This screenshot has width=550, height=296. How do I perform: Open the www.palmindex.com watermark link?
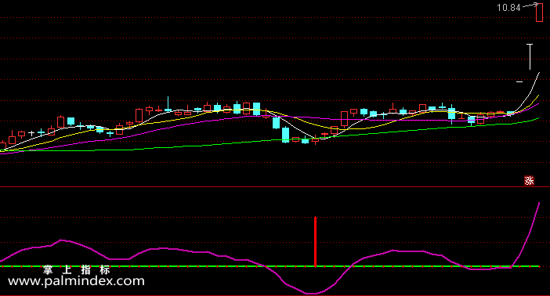pyautogui.click(x=76, y=281)
